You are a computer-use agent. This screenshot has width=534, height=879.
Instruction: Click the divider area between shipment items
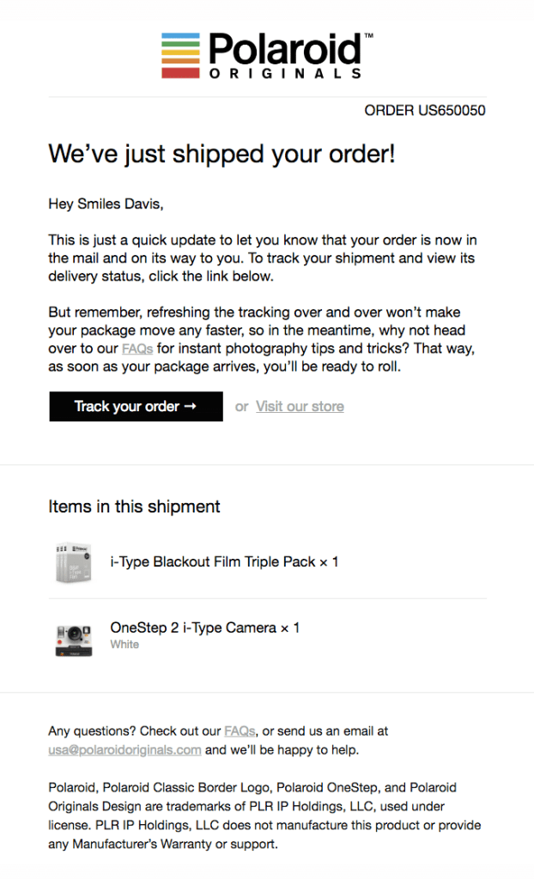click(266, 597)
